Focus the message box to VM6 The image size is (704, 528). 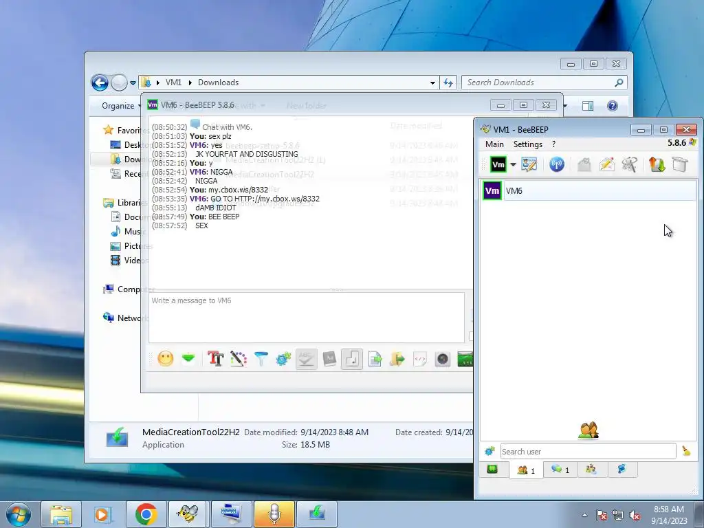click(x=307, y=318)
